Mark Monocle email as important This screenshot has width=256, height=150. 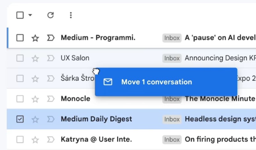(x=51, y=99)
